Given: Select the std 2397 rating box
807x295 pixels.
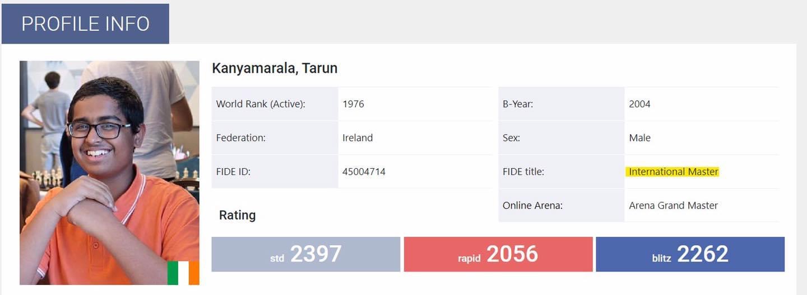Looking at the screenshot, I should point(305,254).
